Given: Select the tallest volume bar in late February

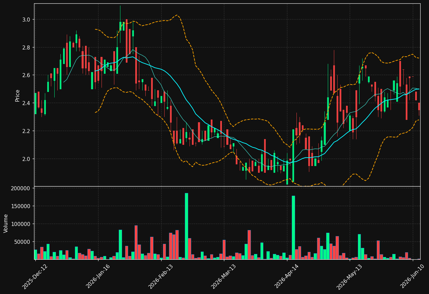Looking at the screenshot, I should 186,226.
